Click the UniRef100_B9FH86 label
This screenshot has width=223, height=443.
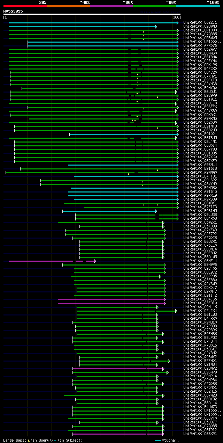click(200, 334)
